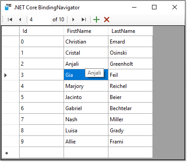This screenshot has height=163, width=188.
Task: Add new record with green plus
Action: [x=96, y=20]
